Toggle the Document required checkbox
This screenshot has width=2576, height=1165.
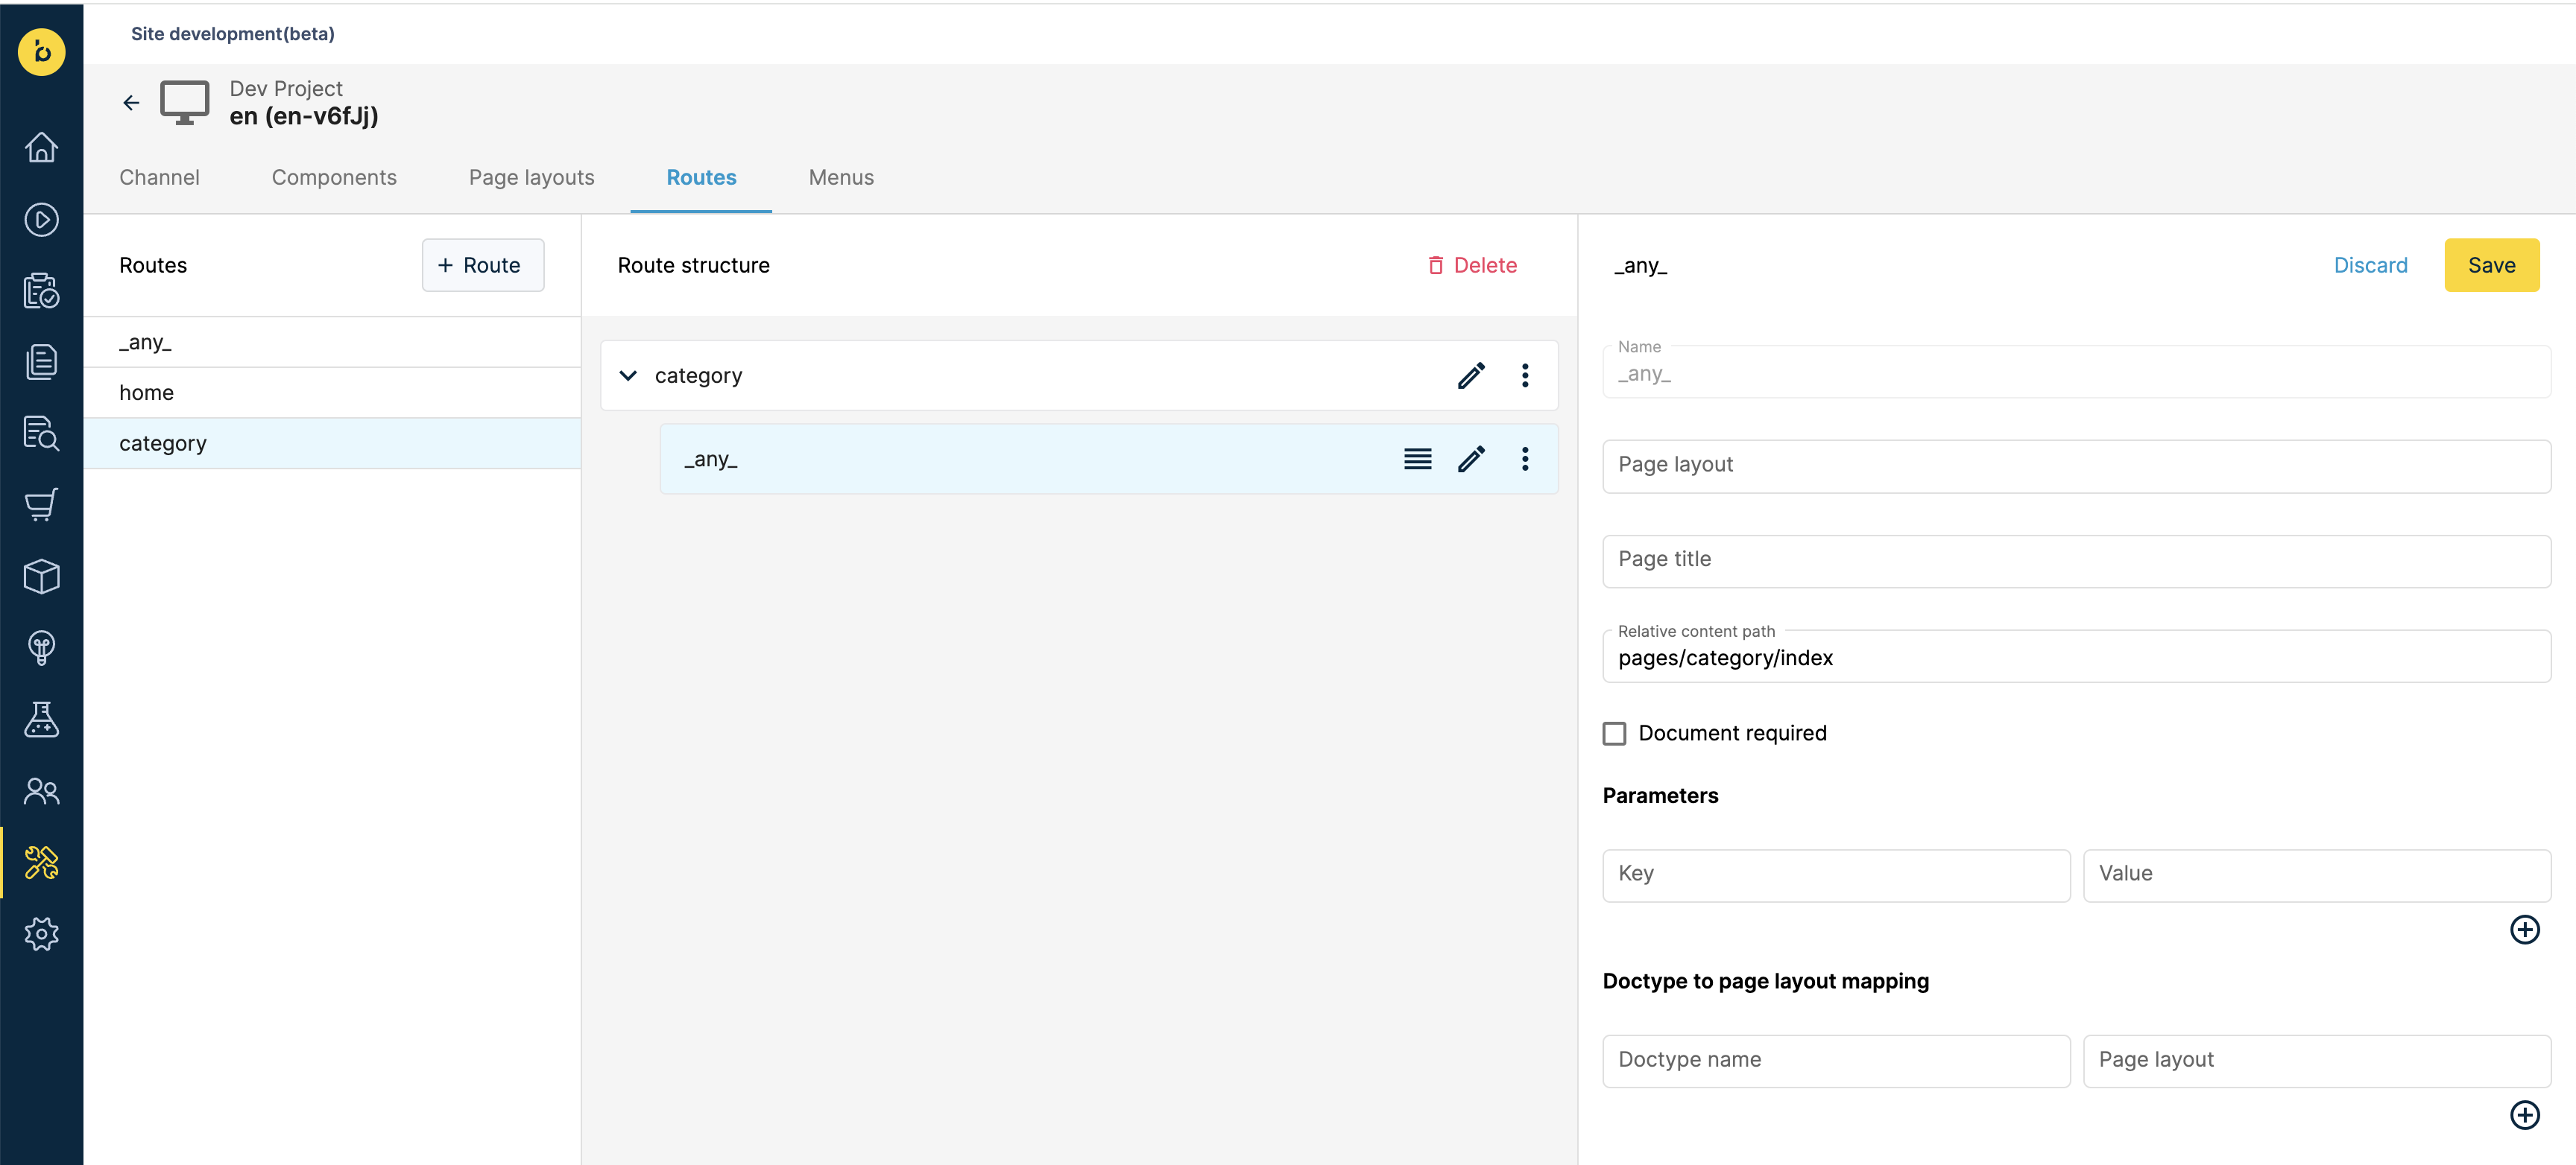coord(1614,734)
